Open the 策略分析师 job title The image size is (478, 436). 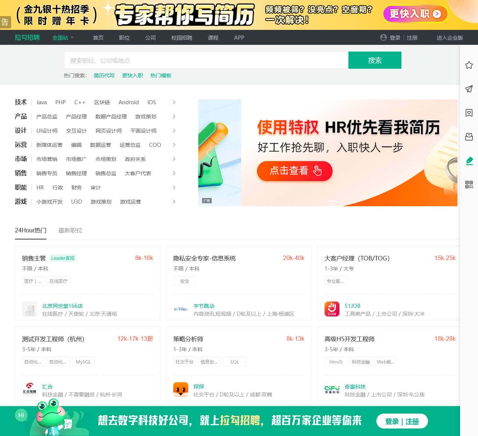point(188,339)
